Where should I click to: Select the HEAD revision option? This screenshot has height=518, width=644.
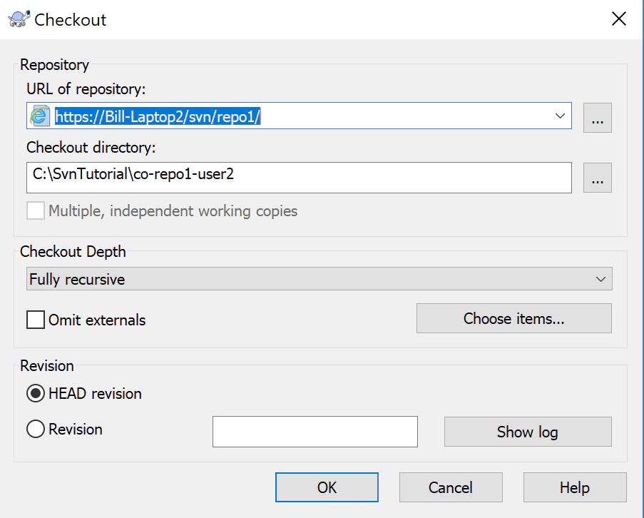click(34, 393)
